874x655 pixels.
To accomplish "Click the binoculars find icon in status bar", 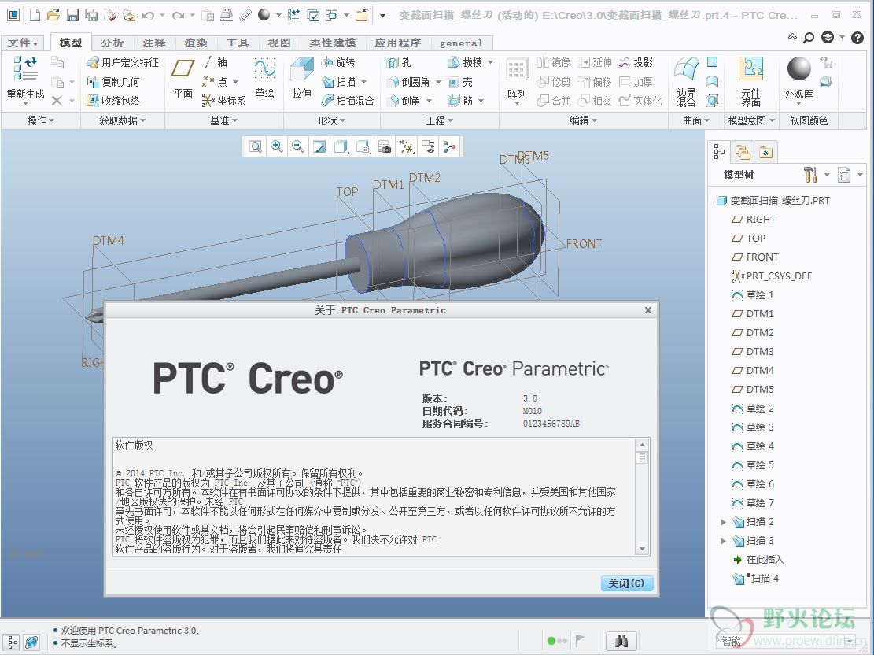I will [x=621, y=641].
